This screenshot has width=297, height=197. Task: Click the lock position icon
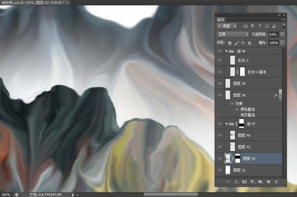[x=243, y=43]
